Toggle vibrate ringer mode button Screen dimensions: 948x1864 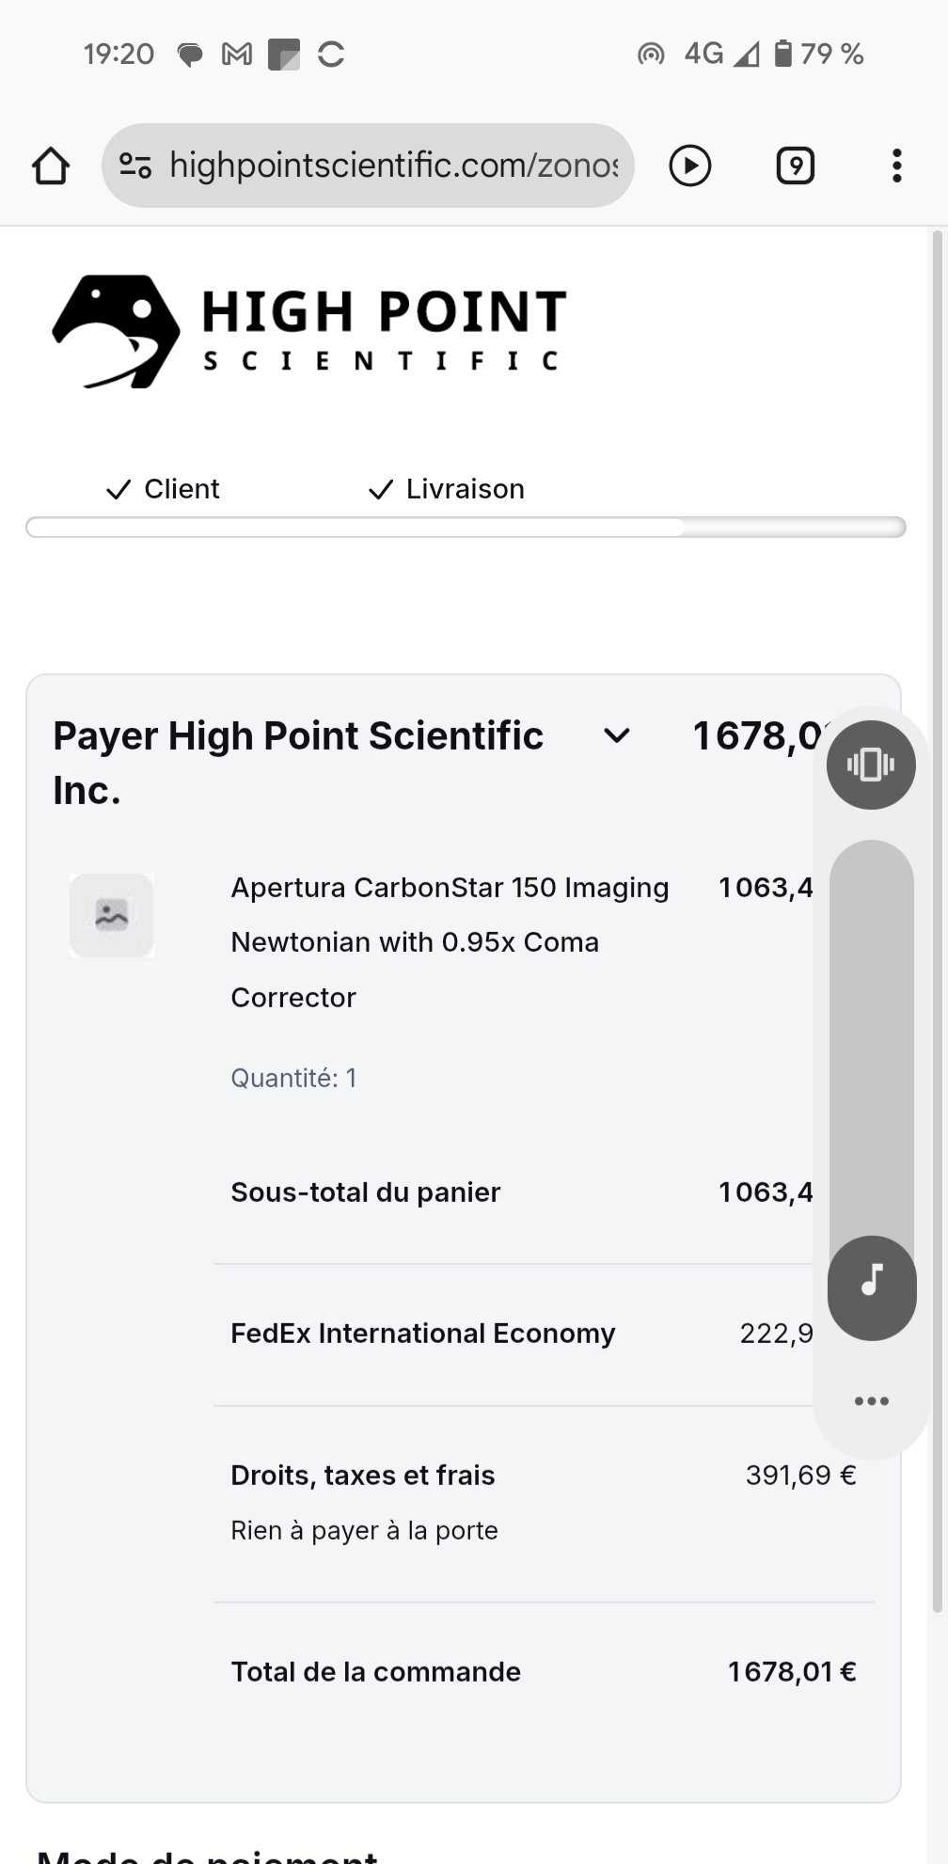(x=871, y=765)
